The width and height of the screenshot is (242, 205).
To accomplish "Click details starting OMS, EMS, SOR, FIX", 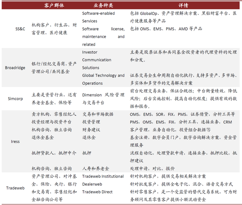I will point(183,114).
